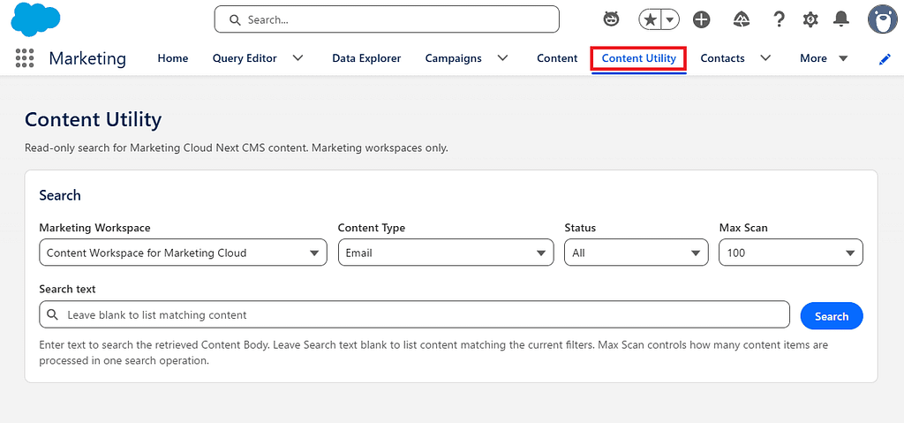Open the Max Scan dropdown

coord(791,253)
